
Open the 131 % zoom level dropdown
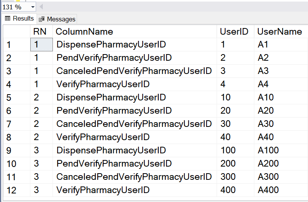[x=32, y=7]
